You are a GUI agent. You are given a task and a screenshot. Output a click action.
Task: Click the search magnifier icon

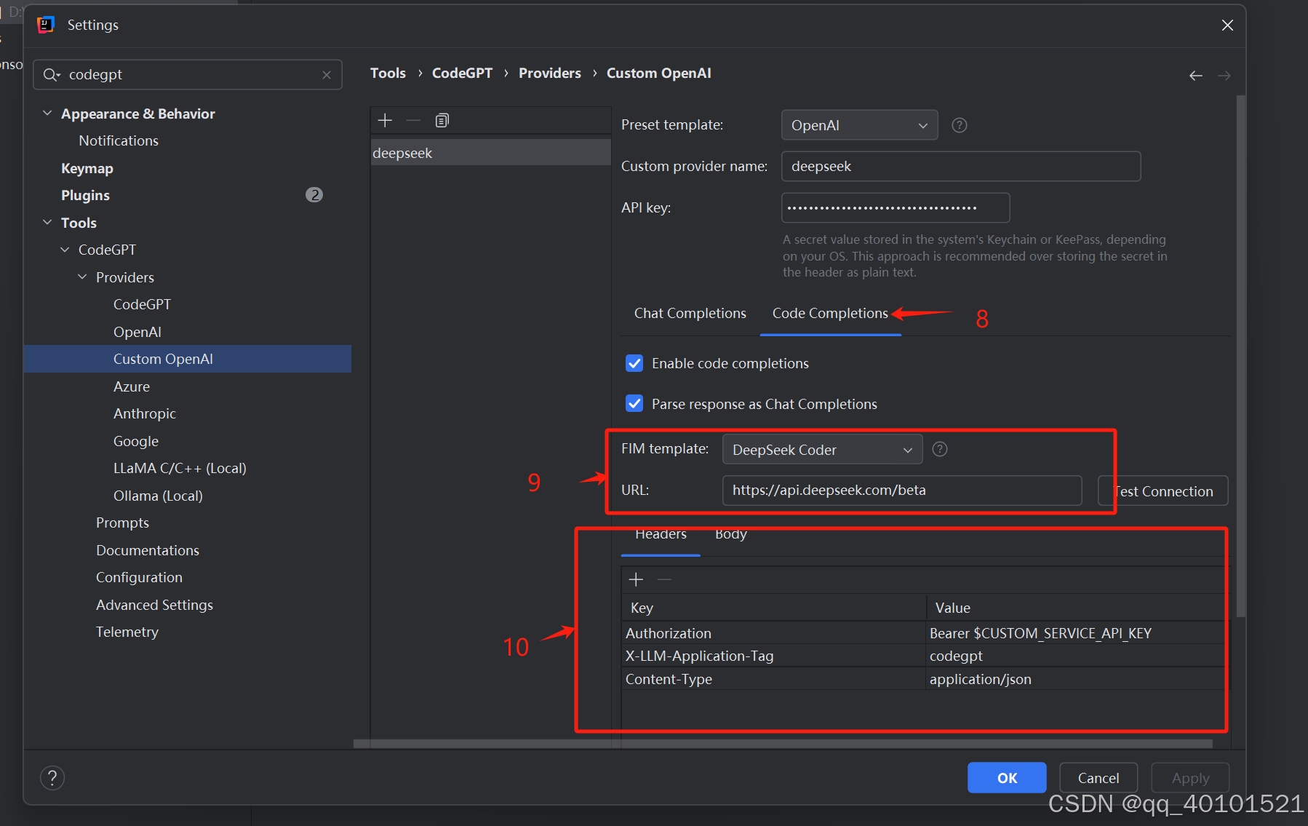coord(52,75)
